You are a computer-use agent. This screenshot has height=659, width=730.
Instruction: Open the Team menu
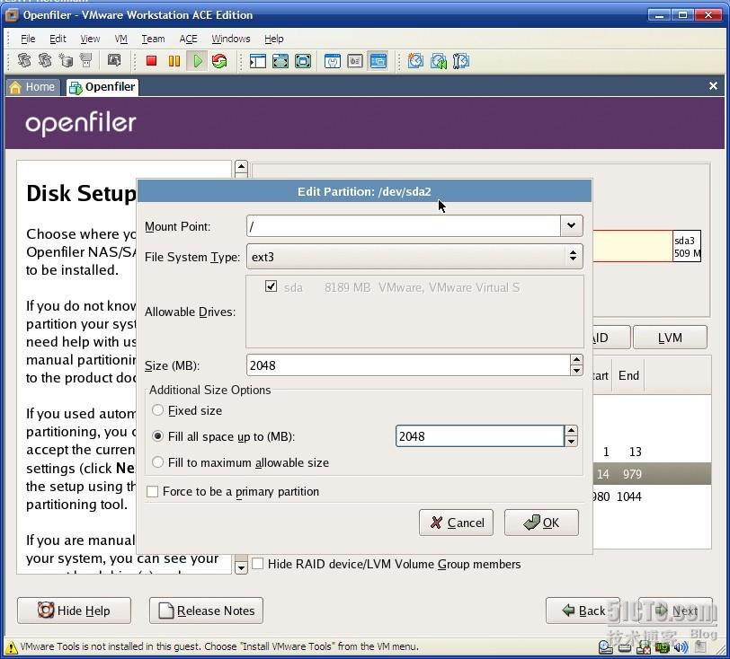(x=153, y=39)
